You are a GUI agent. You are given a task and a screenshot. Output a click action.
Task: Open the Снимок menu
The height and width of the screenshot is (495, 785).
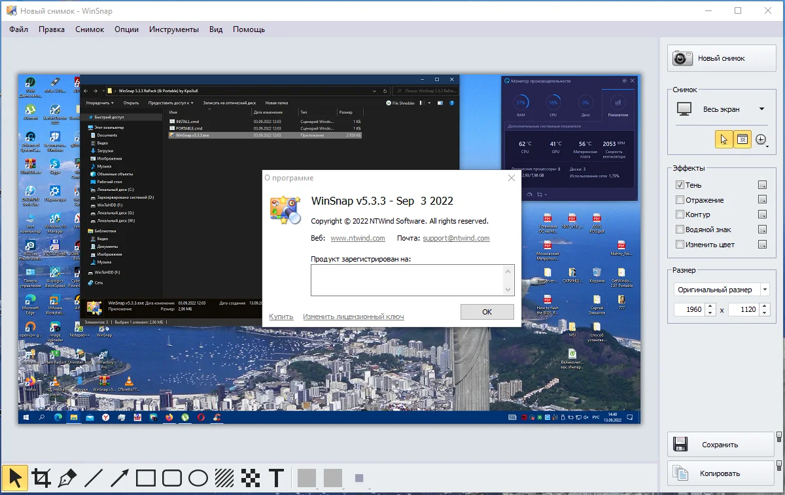[x=90, y=29]
